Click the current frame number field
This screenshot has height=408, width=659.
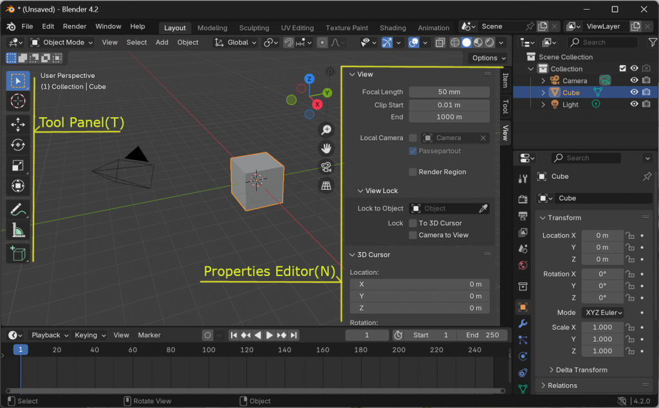[x=367, y=335]
